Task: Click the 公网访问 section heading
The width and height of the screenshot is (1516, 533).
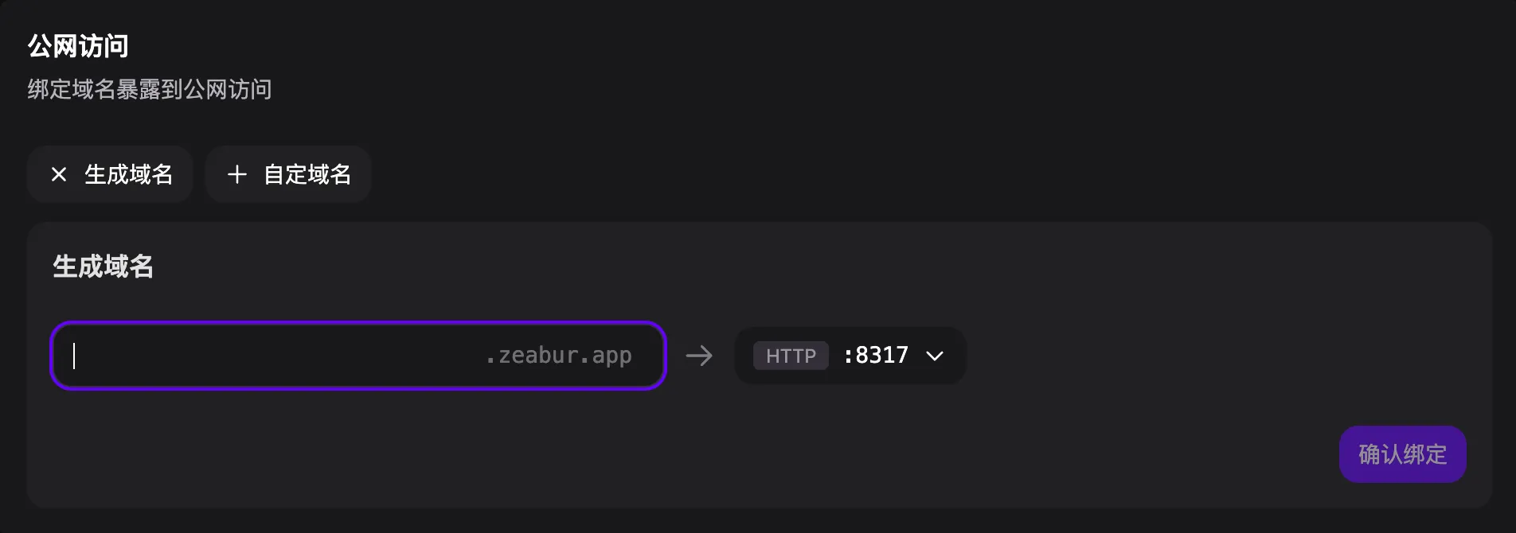Action: [x=78, y=46]
